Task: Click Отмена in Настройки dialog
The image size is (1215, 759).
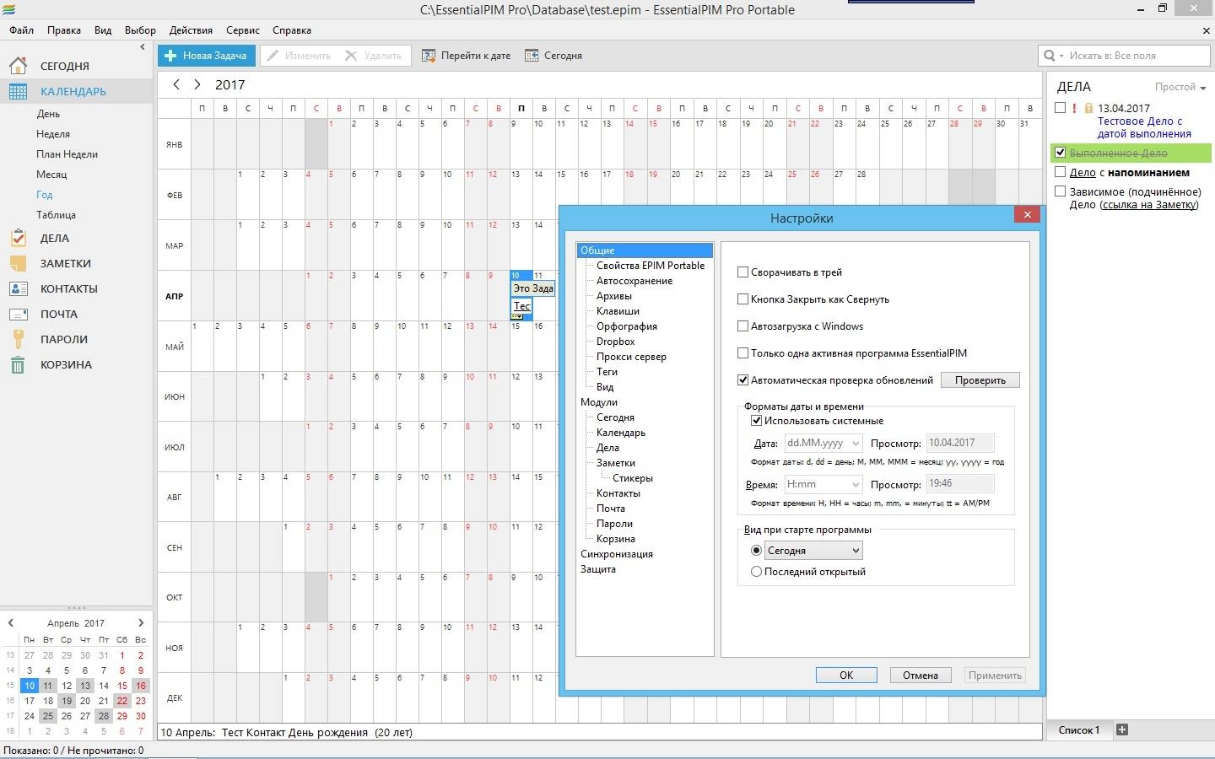Action: 921,676
